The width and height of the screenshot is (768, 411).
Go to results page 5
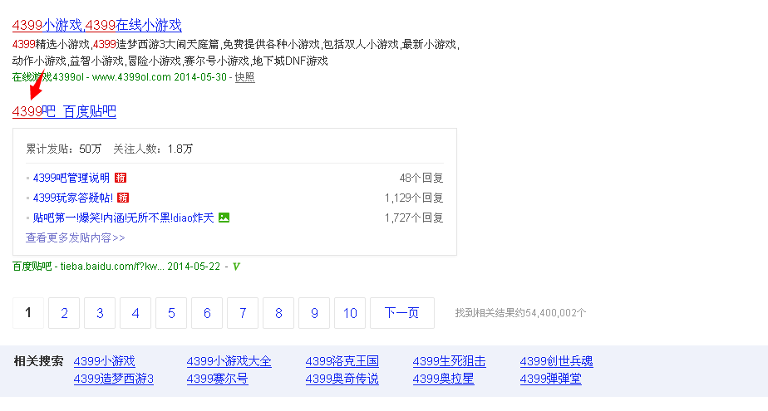coord(171,313)
